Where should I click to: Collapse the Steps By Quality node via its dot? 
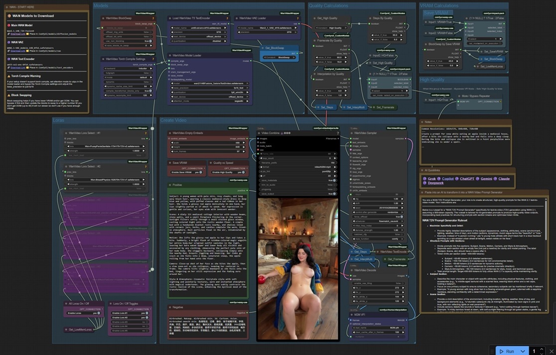370,18
